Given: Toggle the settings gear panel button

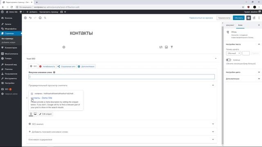Looking at the screenshot, I should tap(248, 18).
